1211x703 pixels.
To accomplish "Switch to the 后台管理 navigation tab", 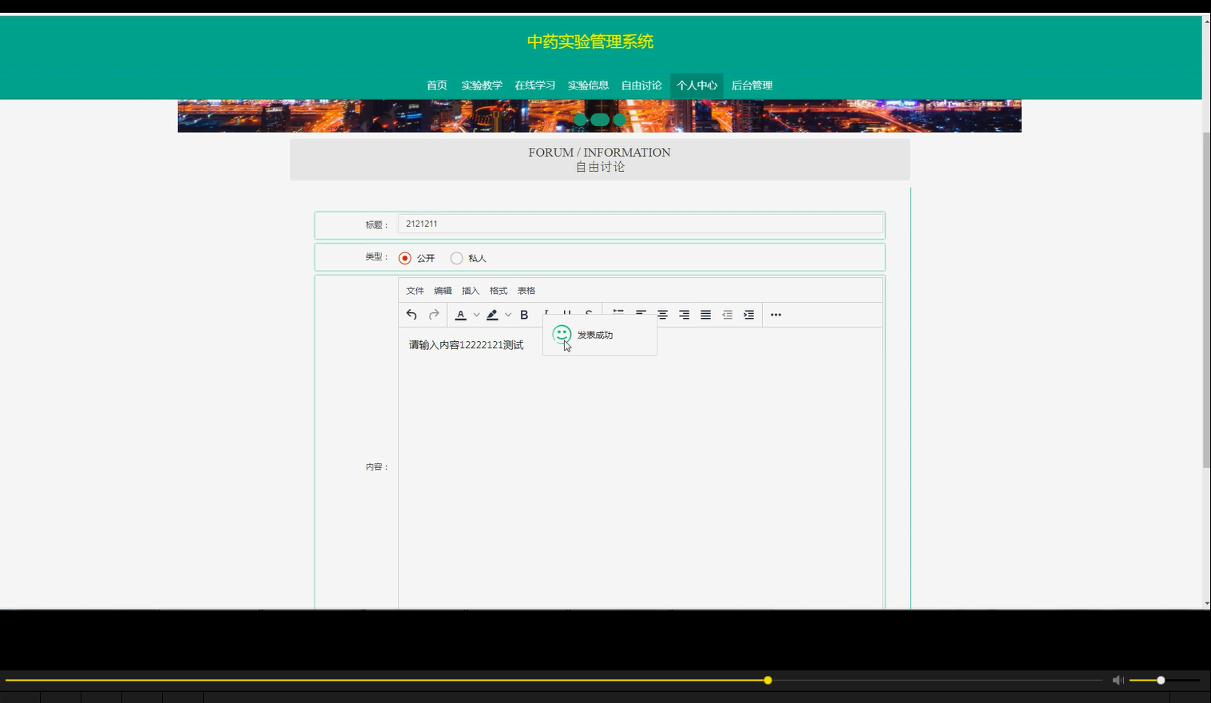I will tap(752, 85).
